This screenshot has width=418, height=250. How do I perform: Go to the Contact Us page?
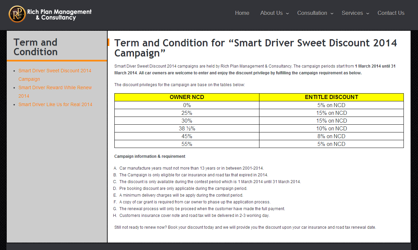[x=391, y=13]
